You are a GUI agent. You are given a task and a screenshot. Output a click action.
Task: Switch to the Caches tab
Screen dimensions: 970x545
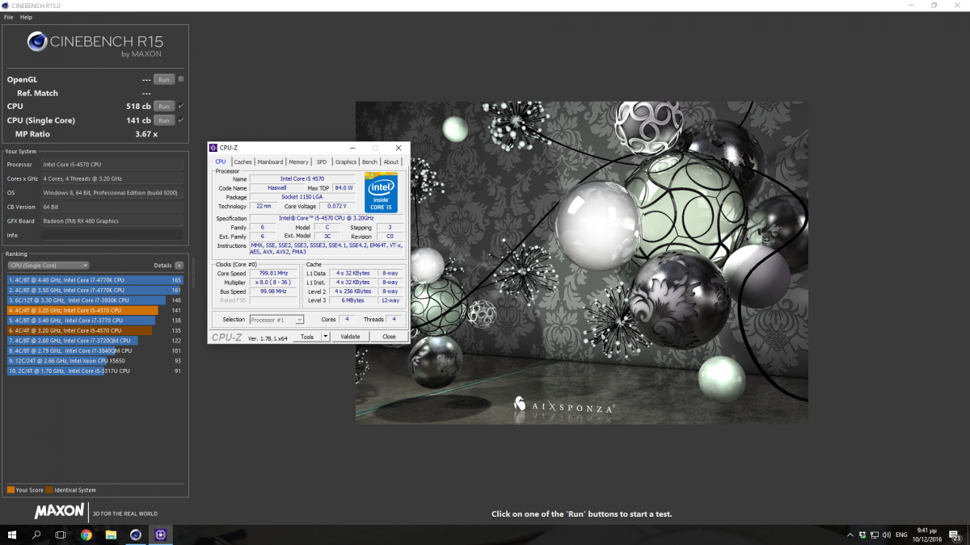tap(243, 161)
